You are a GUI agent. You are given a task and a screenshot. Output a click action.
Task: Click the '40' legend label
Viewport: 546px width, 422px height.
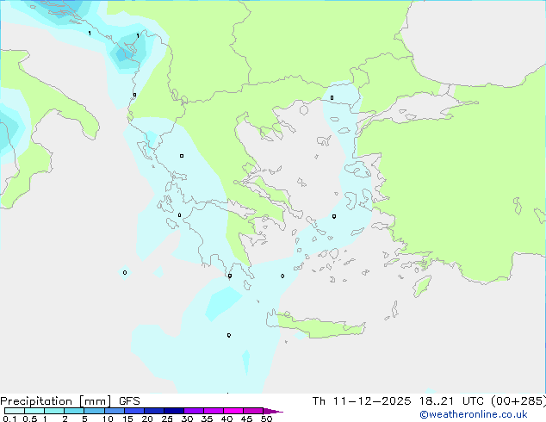point(226,419)
